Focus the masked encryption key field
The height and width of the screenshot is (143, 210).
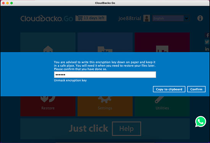tap(105, 75)
